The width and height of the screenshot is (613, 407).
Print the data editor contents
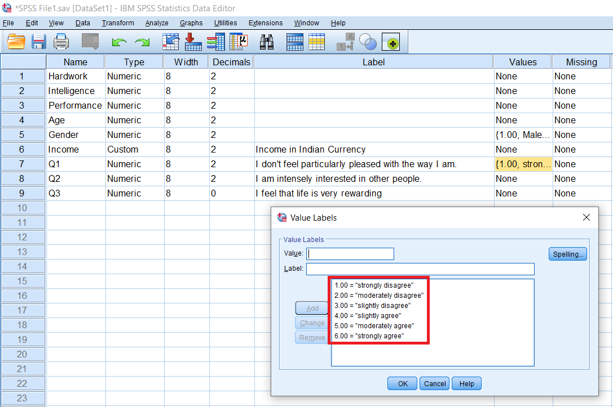61,42
